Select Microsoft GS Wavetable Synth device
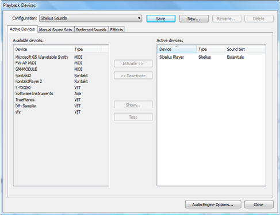This screenshot has height=215, width=280. pyautogui.click(x=41, y=57)
